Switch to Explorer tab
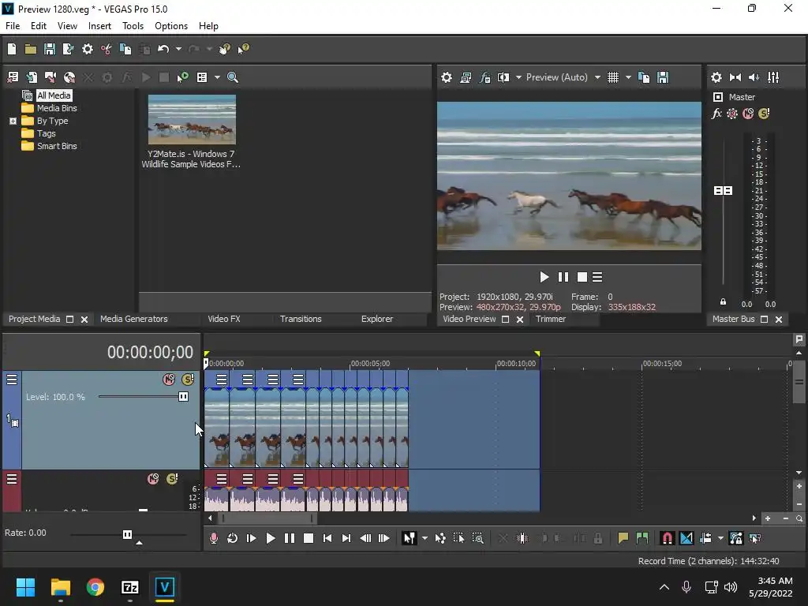The width and height of the screenshot is (808, 606). click(376, 319)
